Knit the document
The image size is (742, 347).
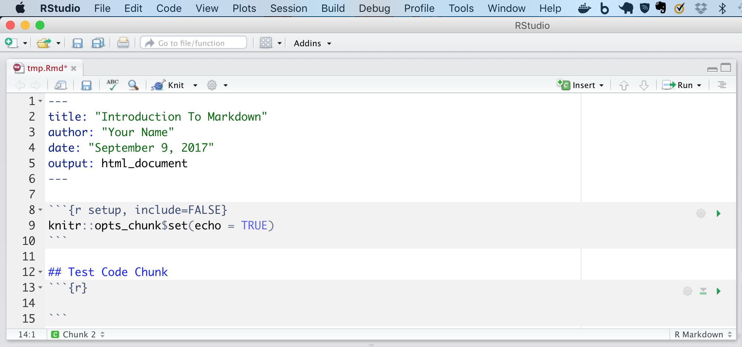click(168, 85)
